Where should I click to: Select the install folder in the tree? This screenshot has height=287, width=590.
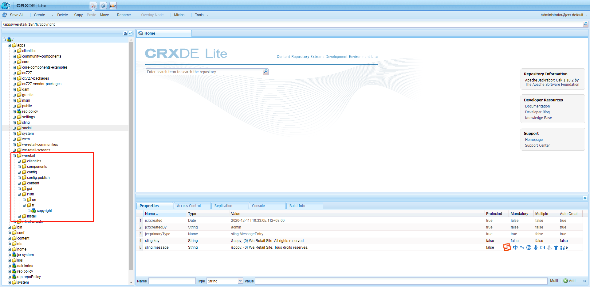pyautogui.click(x=32, y=216)
